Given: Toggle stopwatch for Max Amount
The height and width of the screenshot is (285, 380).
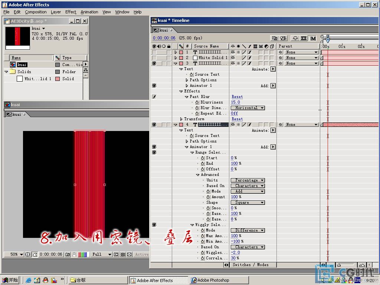Looking at the screenshot, I should click(x=203, y=236).
